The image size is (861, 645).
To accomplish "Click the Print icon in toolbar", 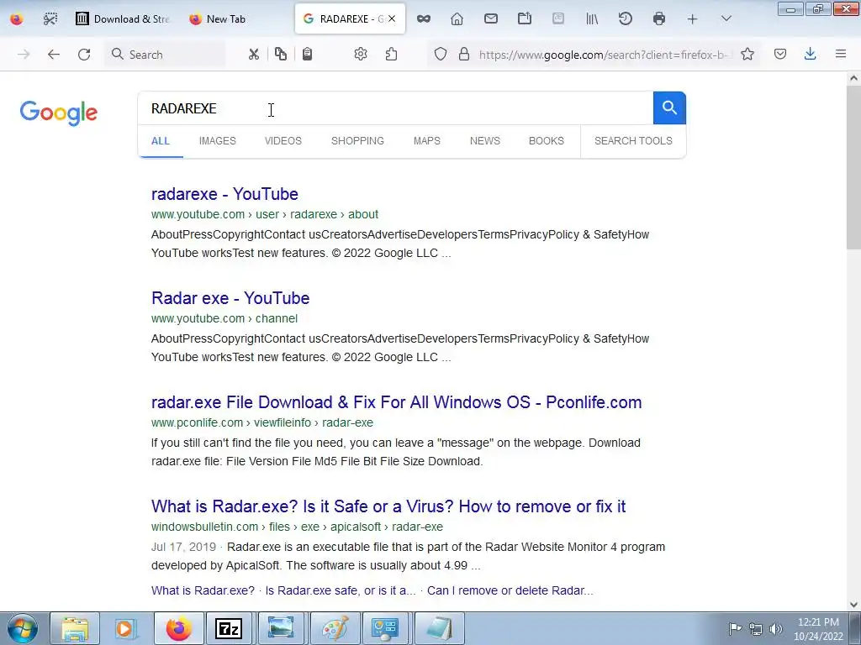I will [x=659, y=19].
